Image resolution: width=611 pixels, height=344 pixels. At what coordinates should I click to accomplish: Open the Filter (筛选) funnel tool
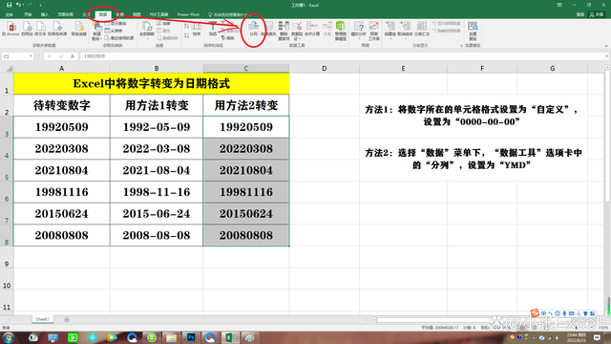pos(212,29)
